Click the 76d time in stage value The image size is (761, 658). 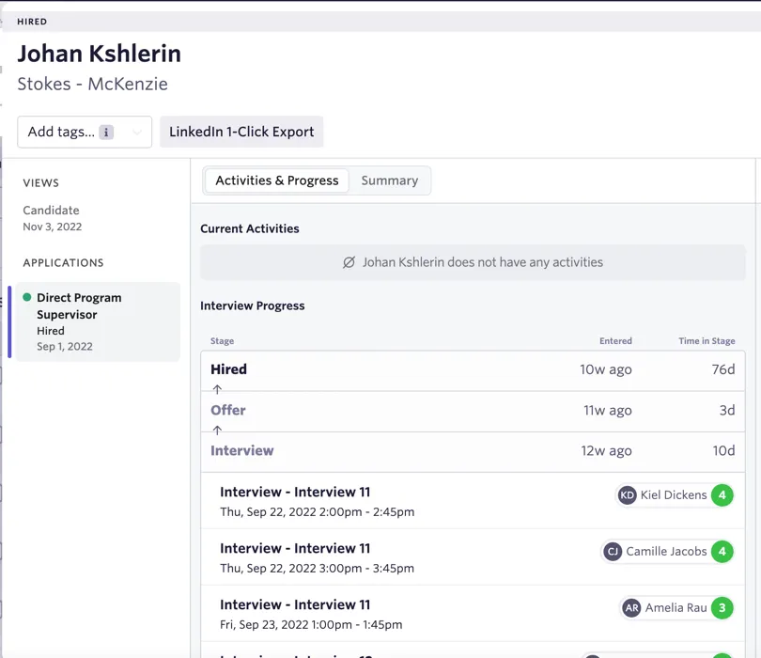[723, 369]
